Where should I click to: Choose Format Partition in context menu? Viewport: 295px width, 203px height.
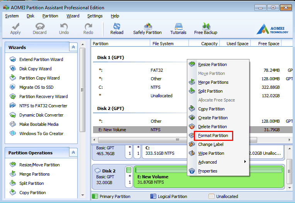coord(218,135)
